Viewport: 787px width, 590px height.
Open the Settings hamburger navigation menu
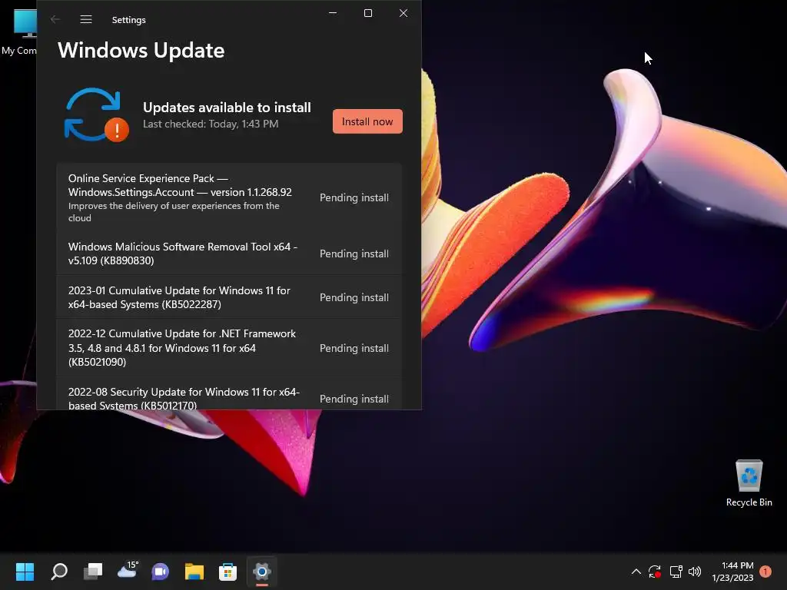(x=86, y=19)
